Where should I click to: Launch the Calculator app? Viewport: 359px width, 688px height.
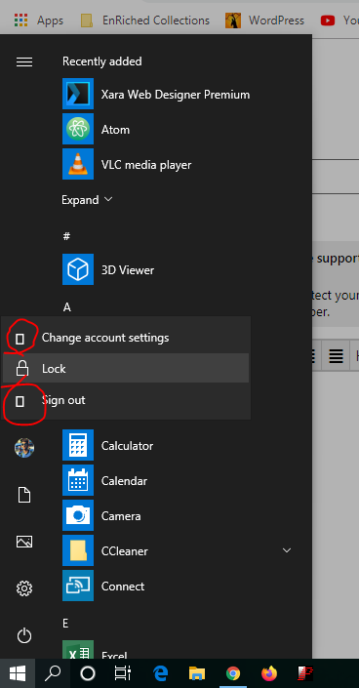click(x=108, y=445)
